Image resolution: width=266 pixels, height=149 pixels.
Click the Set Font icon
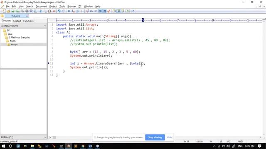pyautogui.click(x=87, y=11)
